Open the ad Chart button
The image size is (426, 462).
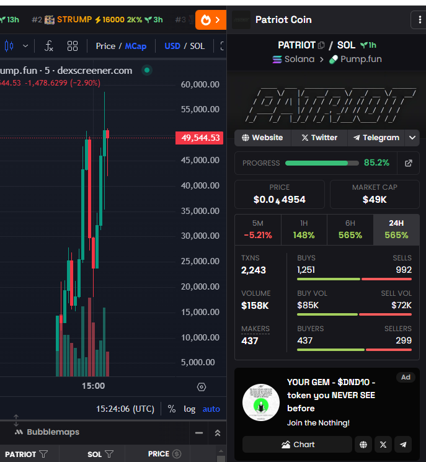297,444
